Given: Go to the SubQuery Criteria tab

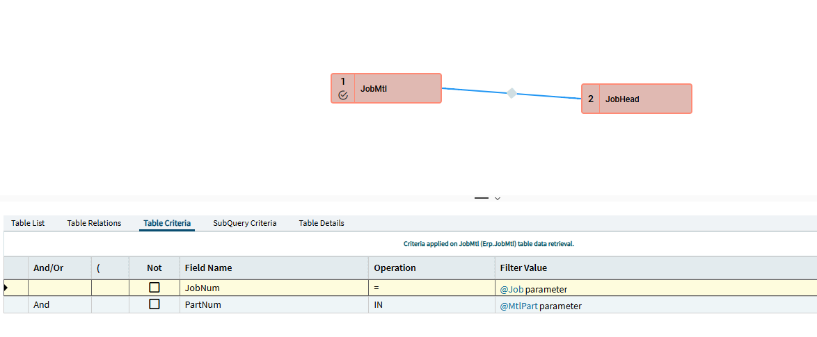Looking at the screenshot, I should (244, 223).
